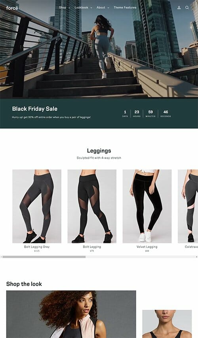Click the Velvet Legging title link

point(147,247)
